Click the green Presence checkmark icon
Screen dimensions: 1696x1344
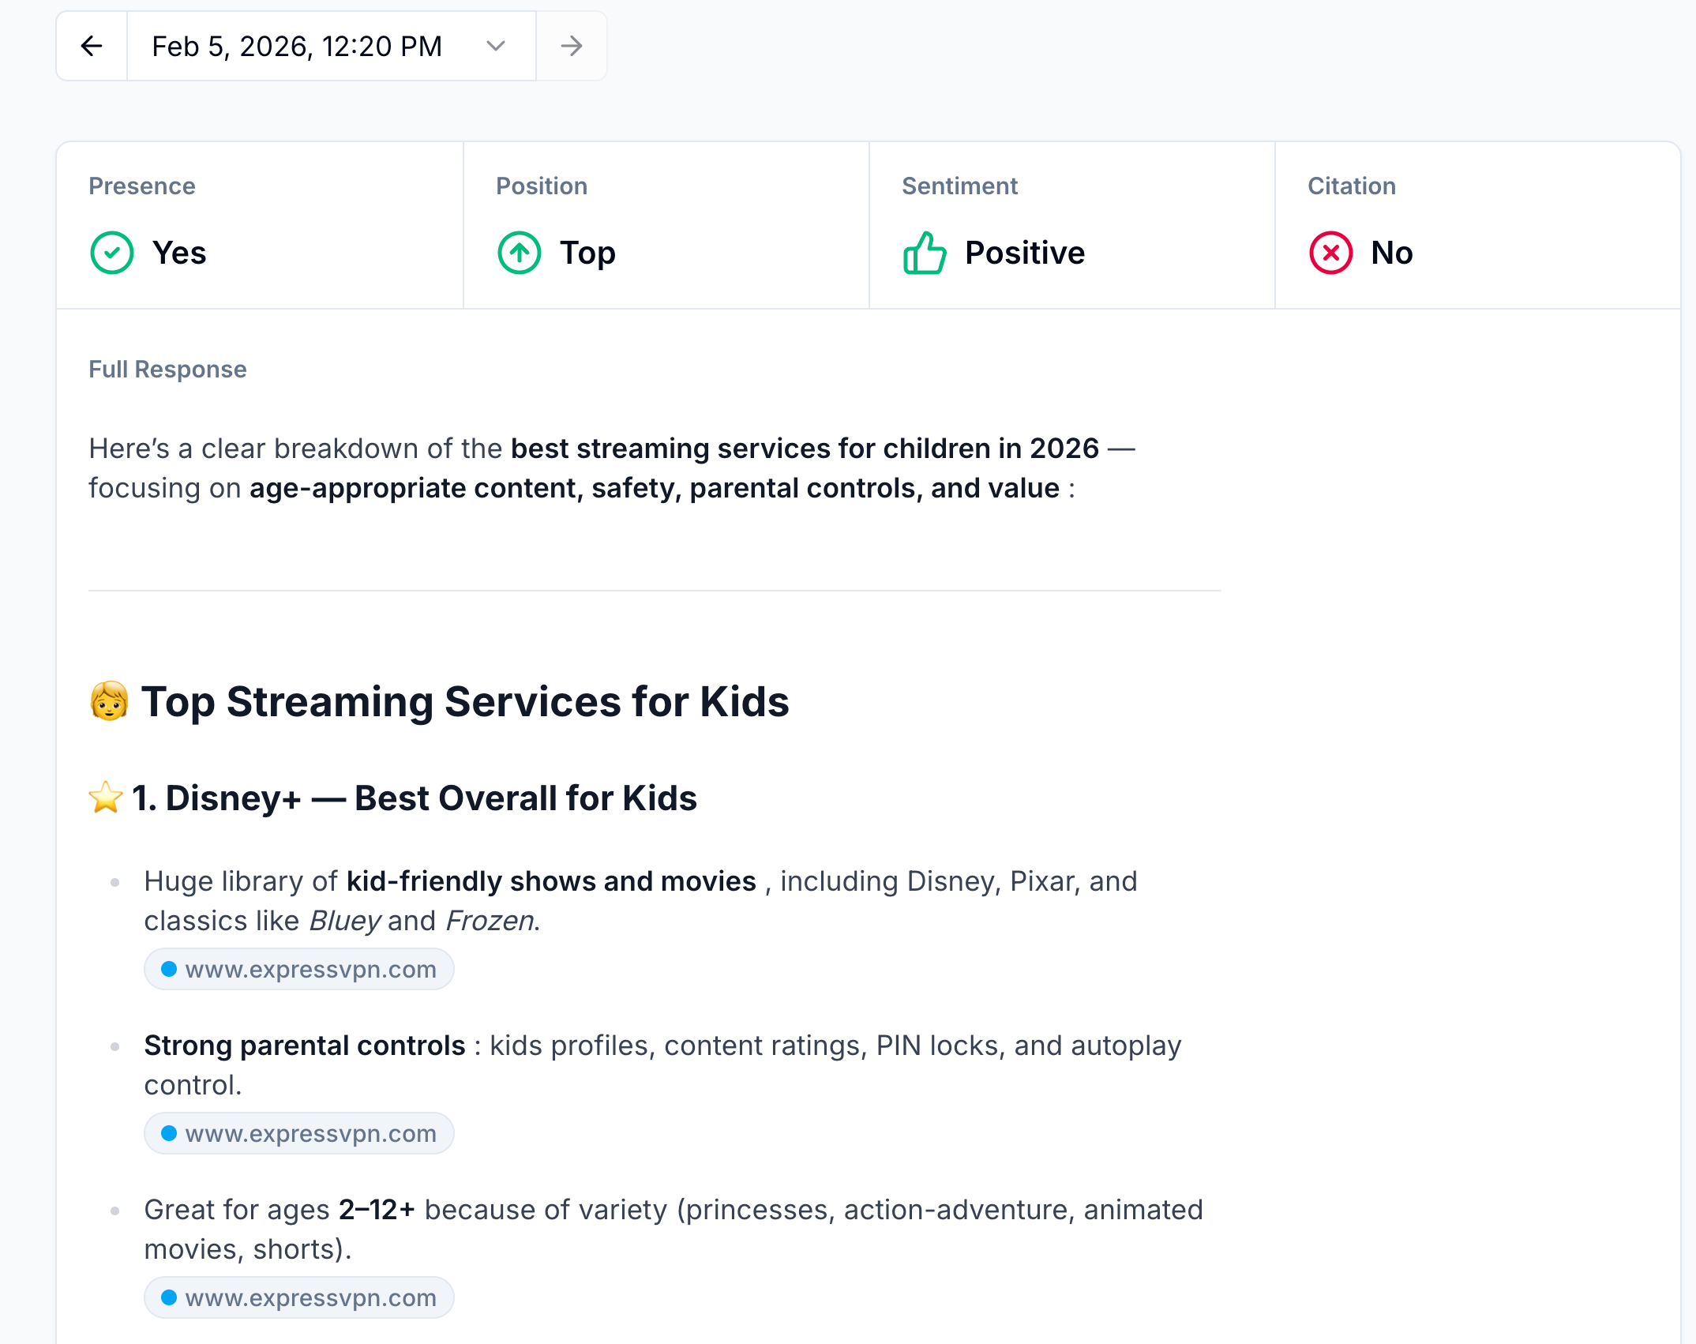pos(112,253)
